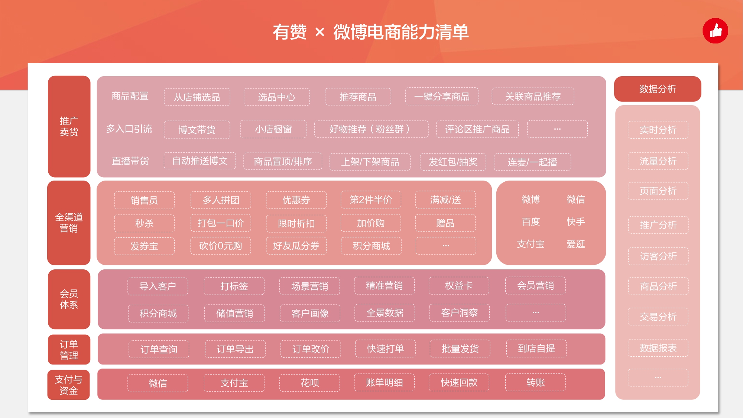Select the 推广卖货 category block
This screenshot has width=743, height=418.
tap(69, 126)
